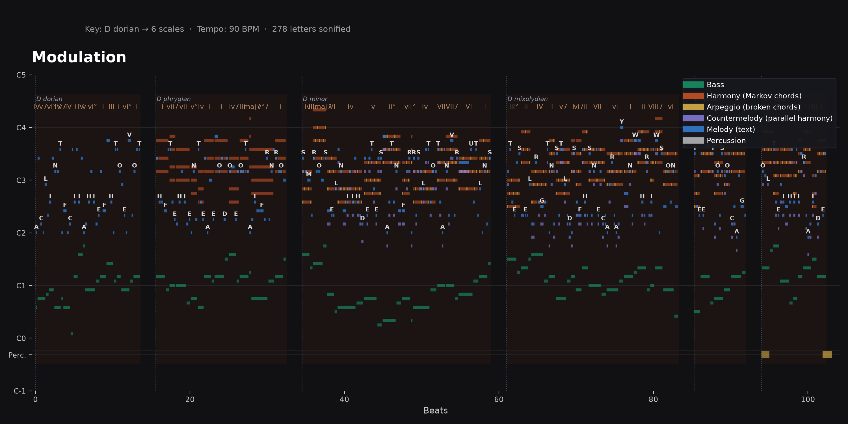Click the Bass green legend swatch

(x=693, y=85)
